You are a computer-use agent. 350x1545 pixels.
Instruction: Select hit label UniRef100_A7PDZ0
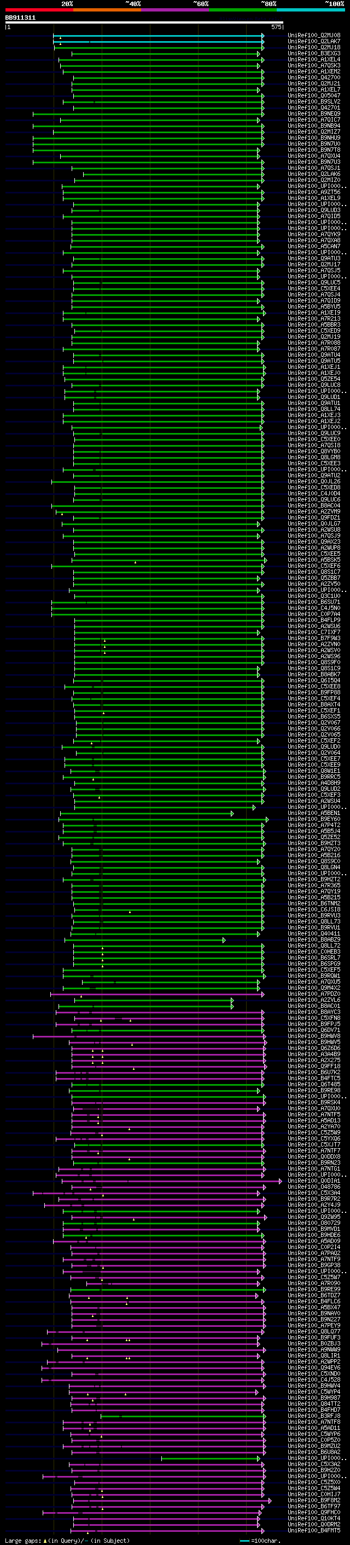pyautogui.click(x=314, y=994)
